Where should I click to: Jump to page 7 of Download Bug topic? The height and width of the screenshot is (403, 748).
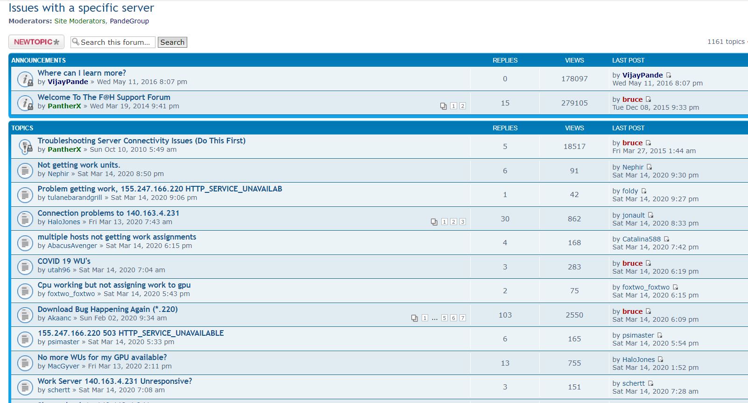462,318
